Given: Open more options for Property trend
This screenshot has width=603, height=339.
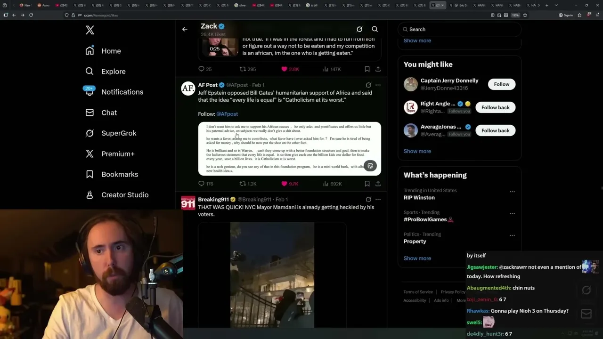Looking at the screenshot, I should [512, 235].
